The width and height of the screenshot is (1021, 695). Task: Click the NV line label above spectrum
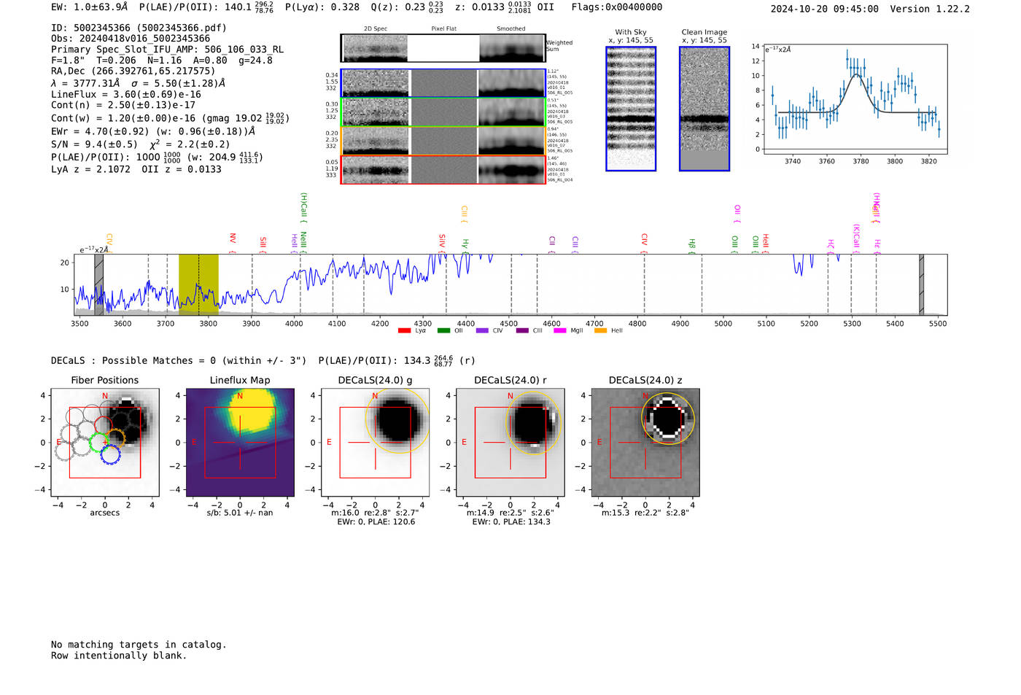(233, 243)
